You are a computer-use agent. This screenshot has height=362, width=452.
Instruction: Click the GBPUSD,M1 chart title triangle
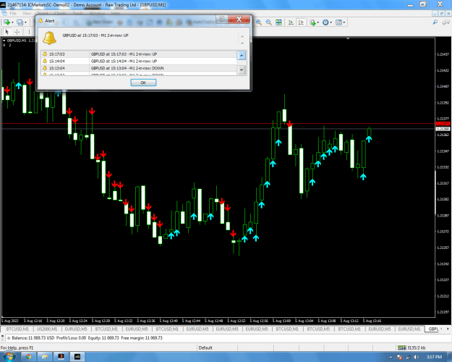click(x=4, y=41)
